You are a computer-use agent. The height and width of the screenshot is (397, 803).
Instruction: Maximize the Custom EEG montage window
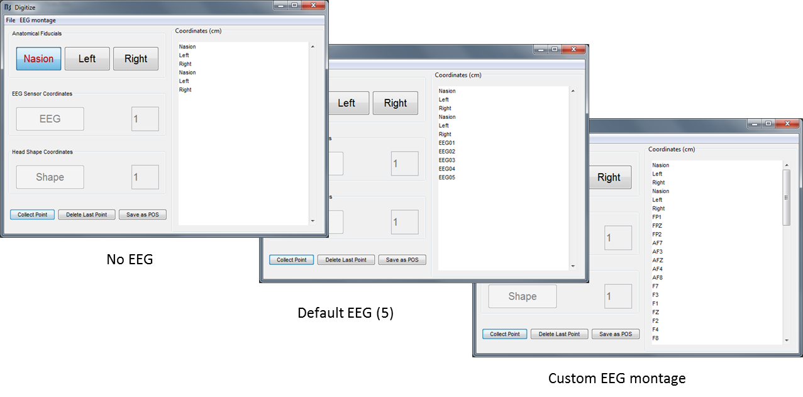click(768, 124)
